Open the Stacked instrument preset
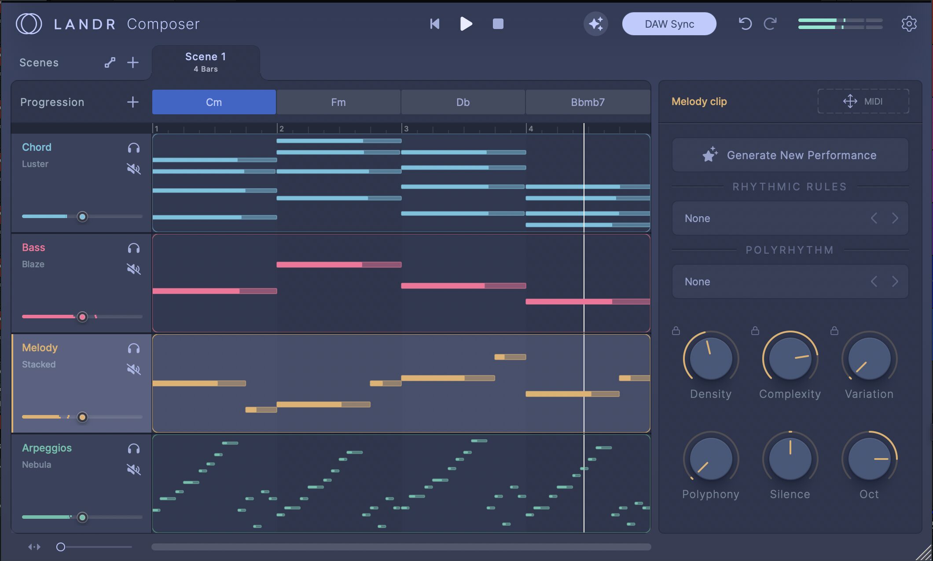933x561 pixels. 39,364
